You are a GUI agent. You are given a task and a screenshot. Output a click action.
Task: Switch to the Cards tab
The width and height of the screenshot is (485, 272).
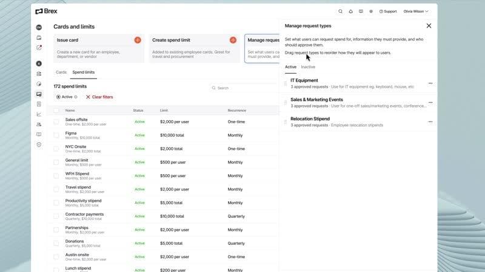pos(61,73)
